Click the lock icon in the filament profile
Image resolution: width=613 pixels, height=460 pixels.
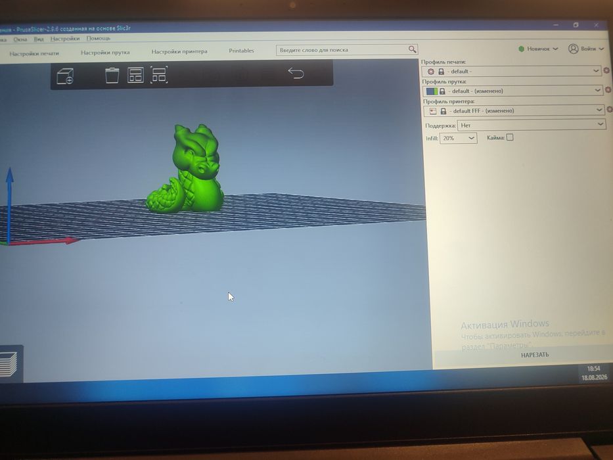pyautogui.click(x=442, y=91)
